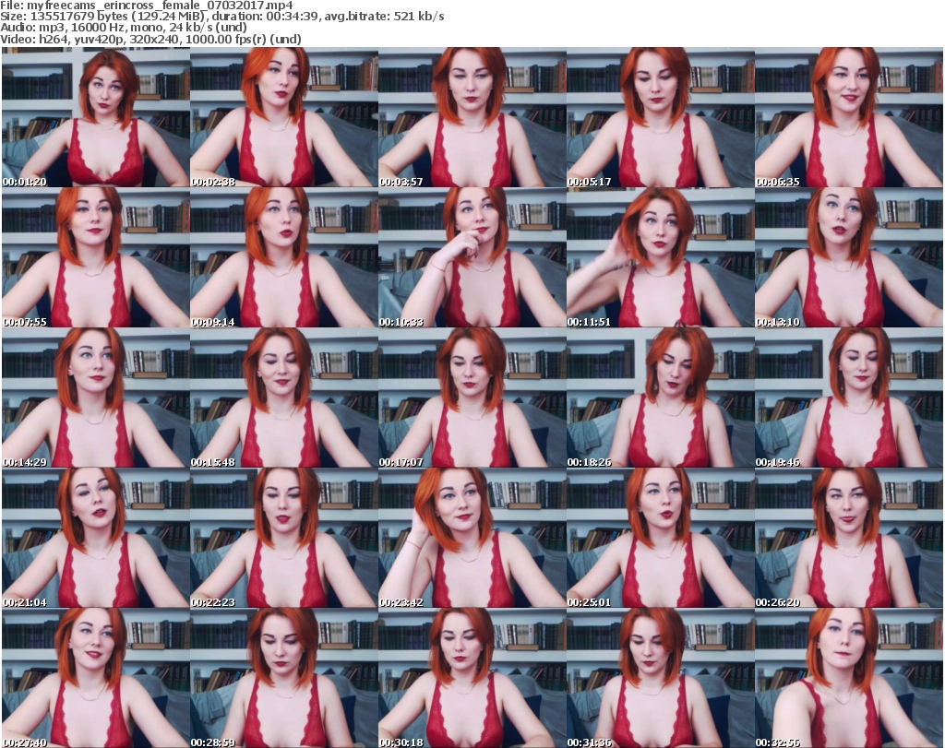945x748 pixels.
Task: Select the thumbnail stamped 00:06:35
Action: [849, 117]
